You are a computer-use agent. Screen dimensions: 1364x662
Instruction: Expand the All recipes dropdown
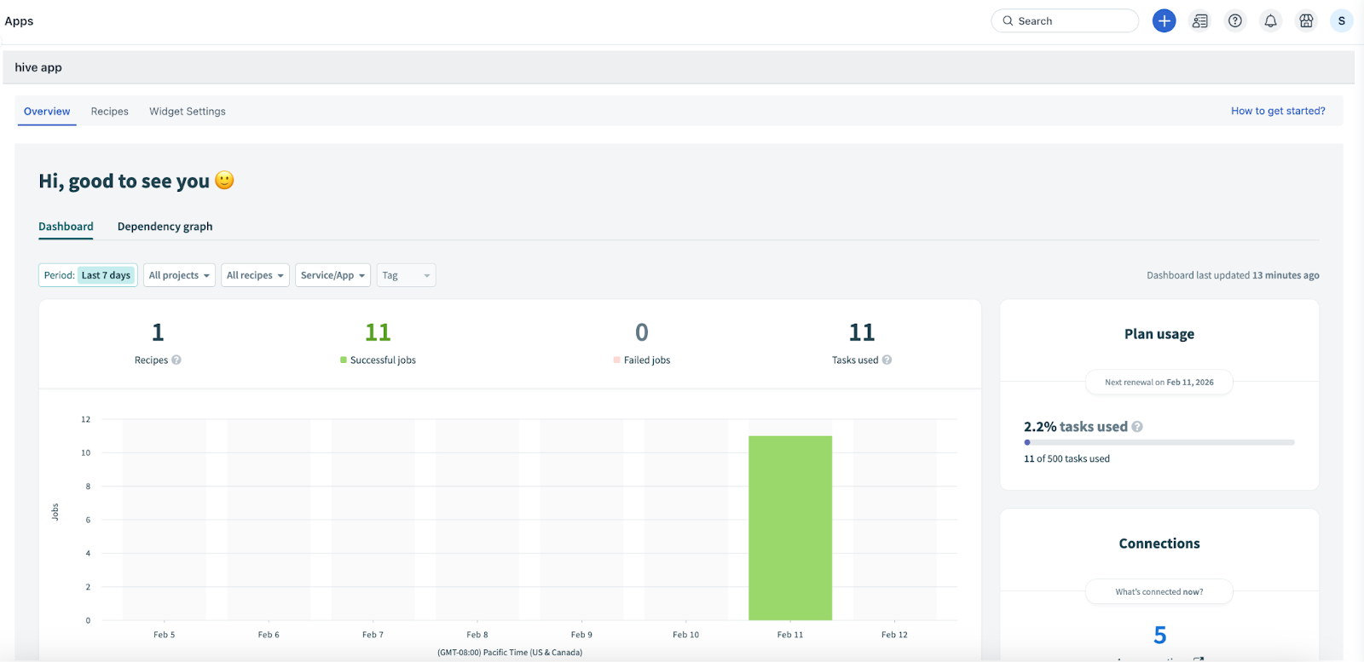click(x=255, y=275)
